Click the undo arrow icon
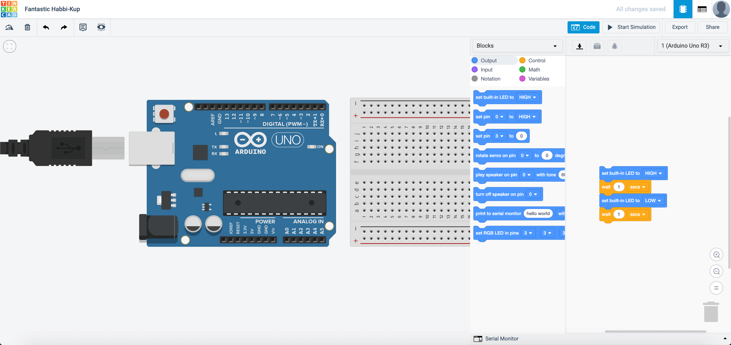731x345 pixels. pyautogui.click(x=46, y=27)
